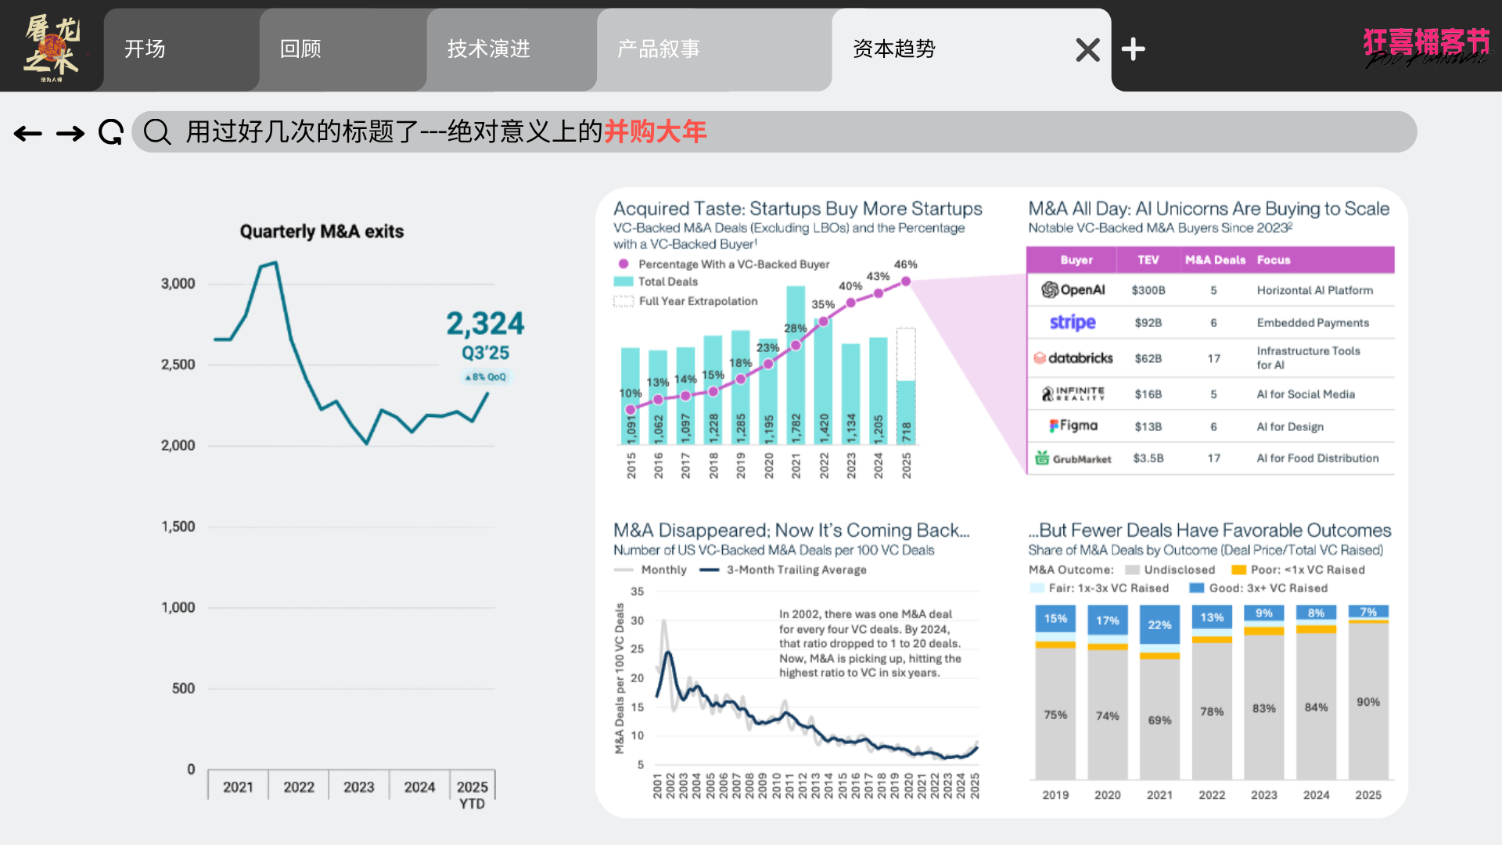Click the back arrow navigation icon
Viewport: 1502px width, 845px height.
click(x=28, y=134)
